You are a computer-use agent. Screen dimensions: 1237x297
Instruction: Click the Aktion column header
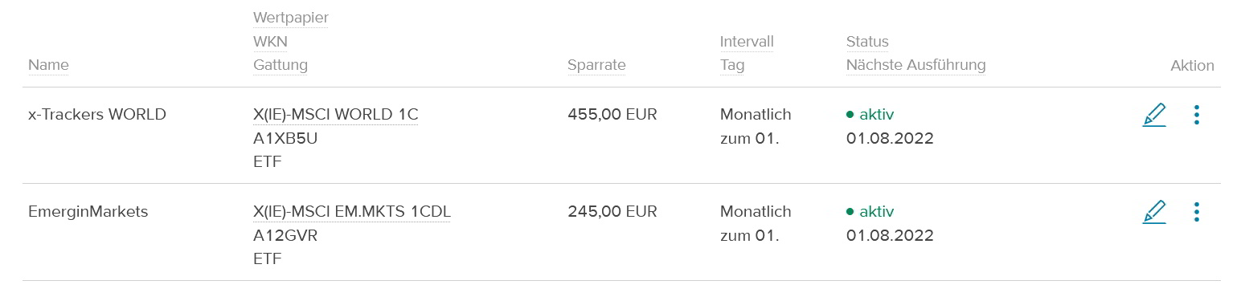[x=1192, y=65]
